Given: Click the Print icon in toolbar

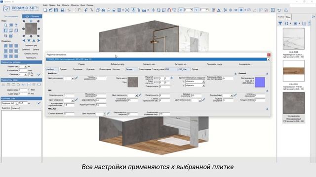Looking at the screenshot, I should (63, 10).
